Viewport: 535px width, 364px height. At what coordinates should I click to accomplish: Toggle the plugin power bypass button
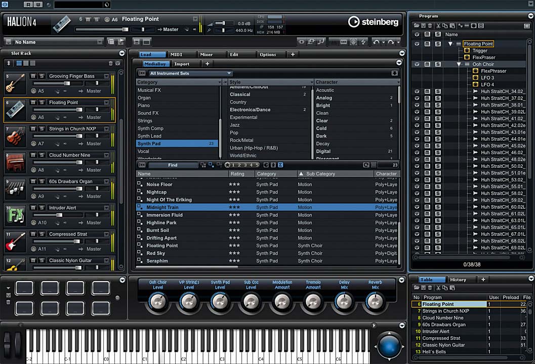5,5
